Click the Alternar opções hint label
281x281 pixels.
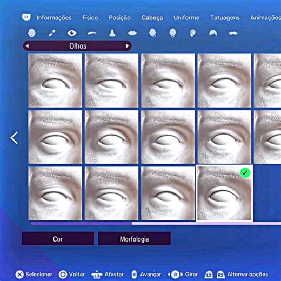[x=247, y=275]
